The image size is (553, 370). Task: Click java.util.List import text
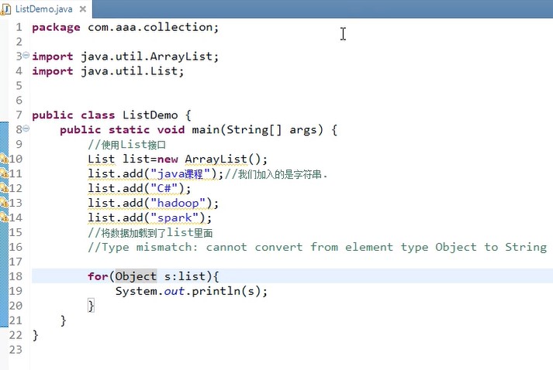(x=129, y=71)
